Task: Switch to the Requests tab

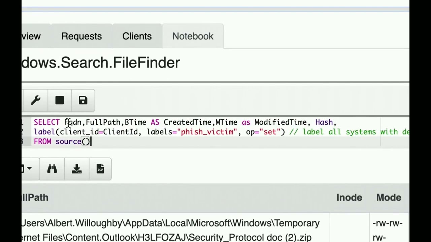Action: [81, 36]
